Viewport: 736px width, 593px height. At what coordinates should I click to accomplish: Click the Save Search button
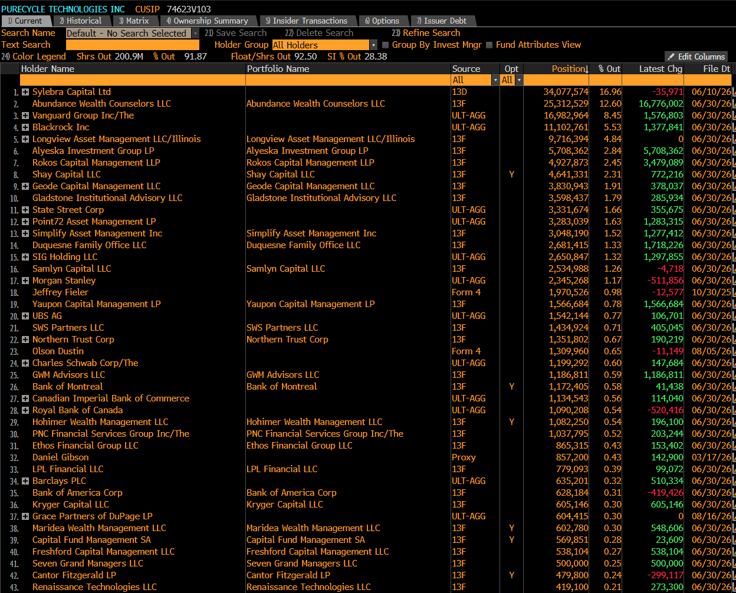[236, 33]
